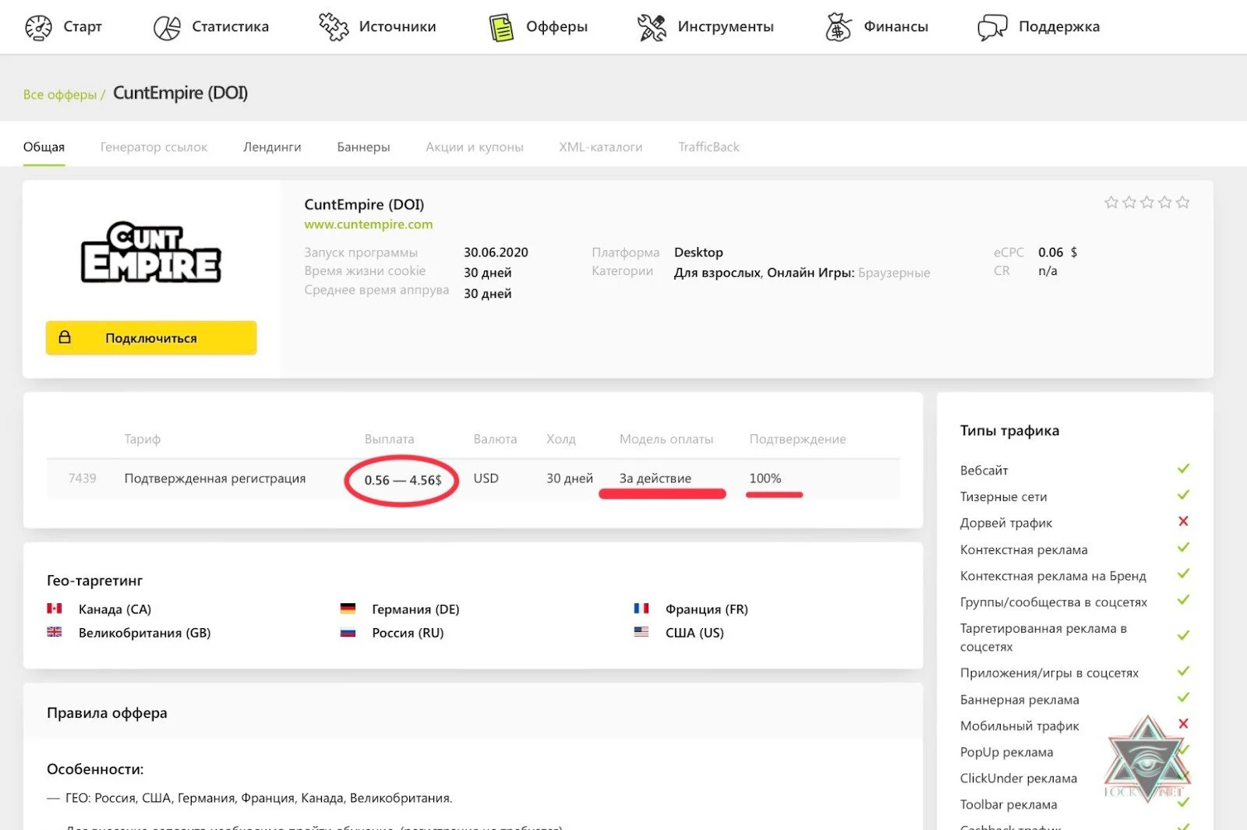The width and height of the screenshot is (1247, 830).
Task: Click the CuntEmpire offer logo
Action: [151, 252]
